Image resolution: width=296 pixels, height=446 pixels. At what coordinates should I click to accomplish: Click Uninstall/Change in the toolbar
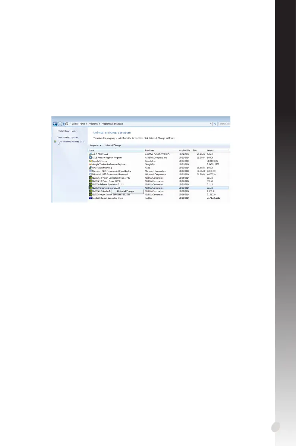pos(113,145)
